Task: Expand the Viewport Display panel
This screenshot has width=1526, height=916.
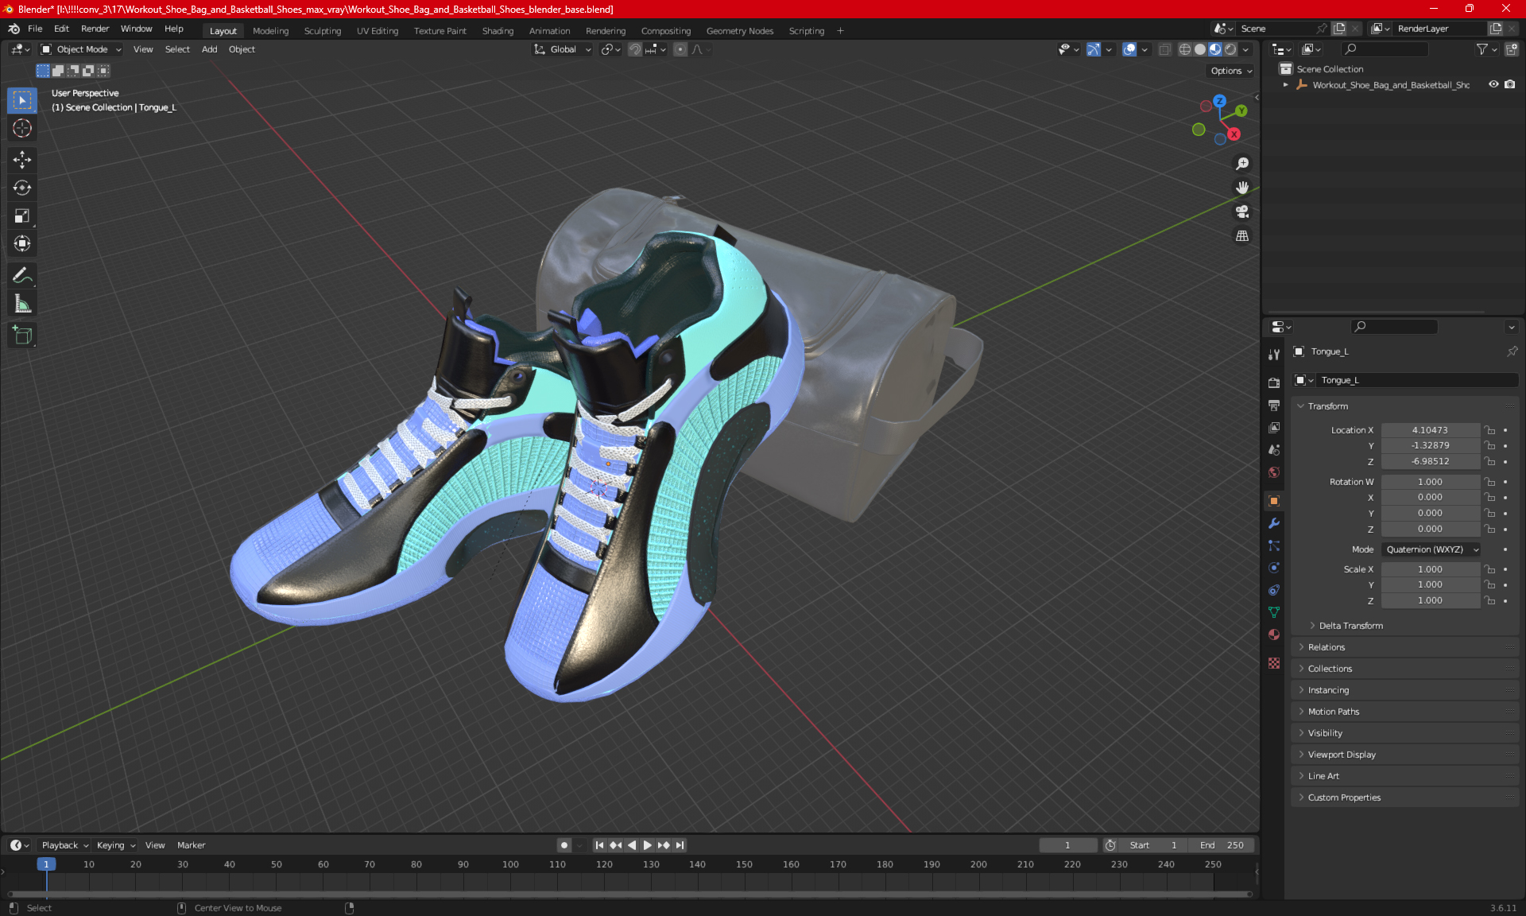Action: click(x=1341, y=755)
